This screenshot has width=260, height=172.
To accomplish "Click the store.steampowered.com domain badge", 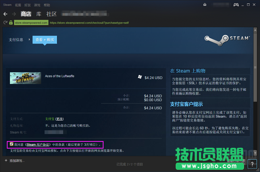I will tap(31, 23).
